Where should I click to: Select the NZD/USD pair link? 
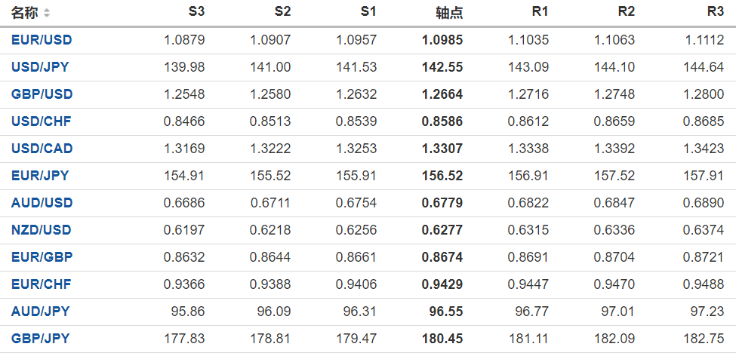coord(42,230)
